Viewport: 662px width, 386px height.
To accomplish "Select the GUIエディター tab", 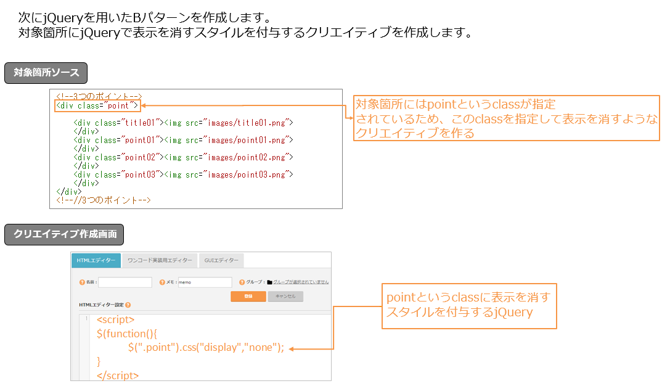I will coord(221,261).
